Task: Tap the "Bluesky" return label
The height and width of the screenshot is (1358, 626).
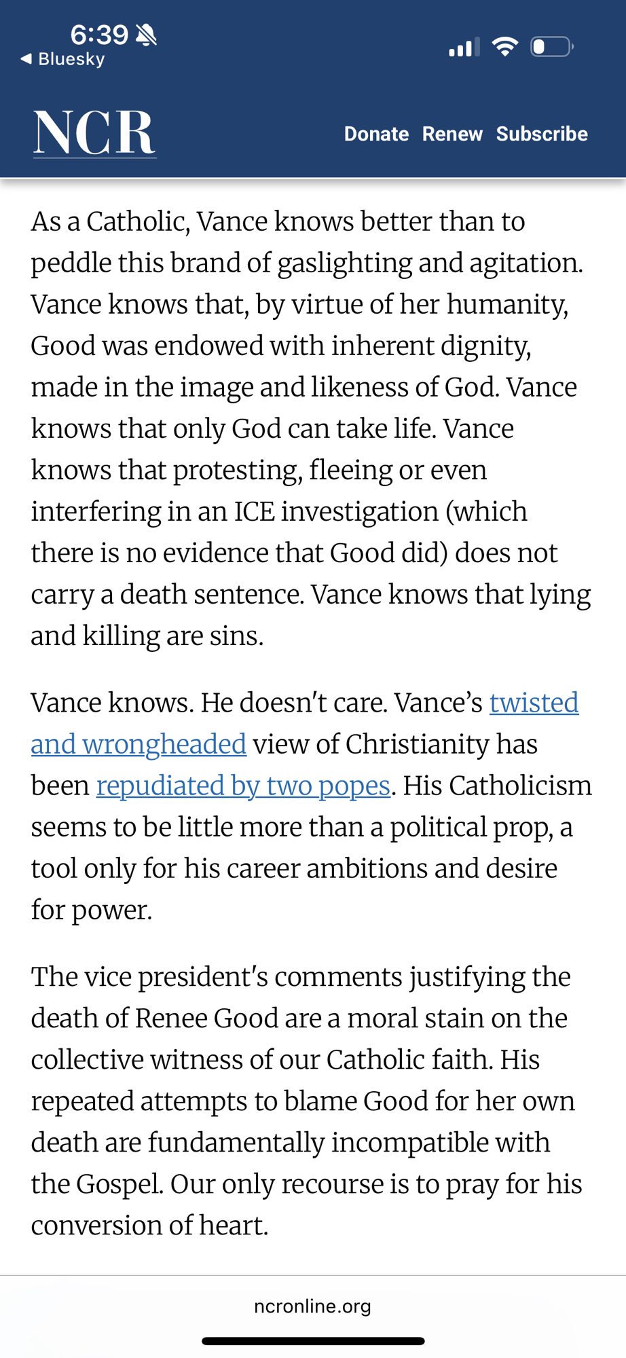Action: pos(71,59)
